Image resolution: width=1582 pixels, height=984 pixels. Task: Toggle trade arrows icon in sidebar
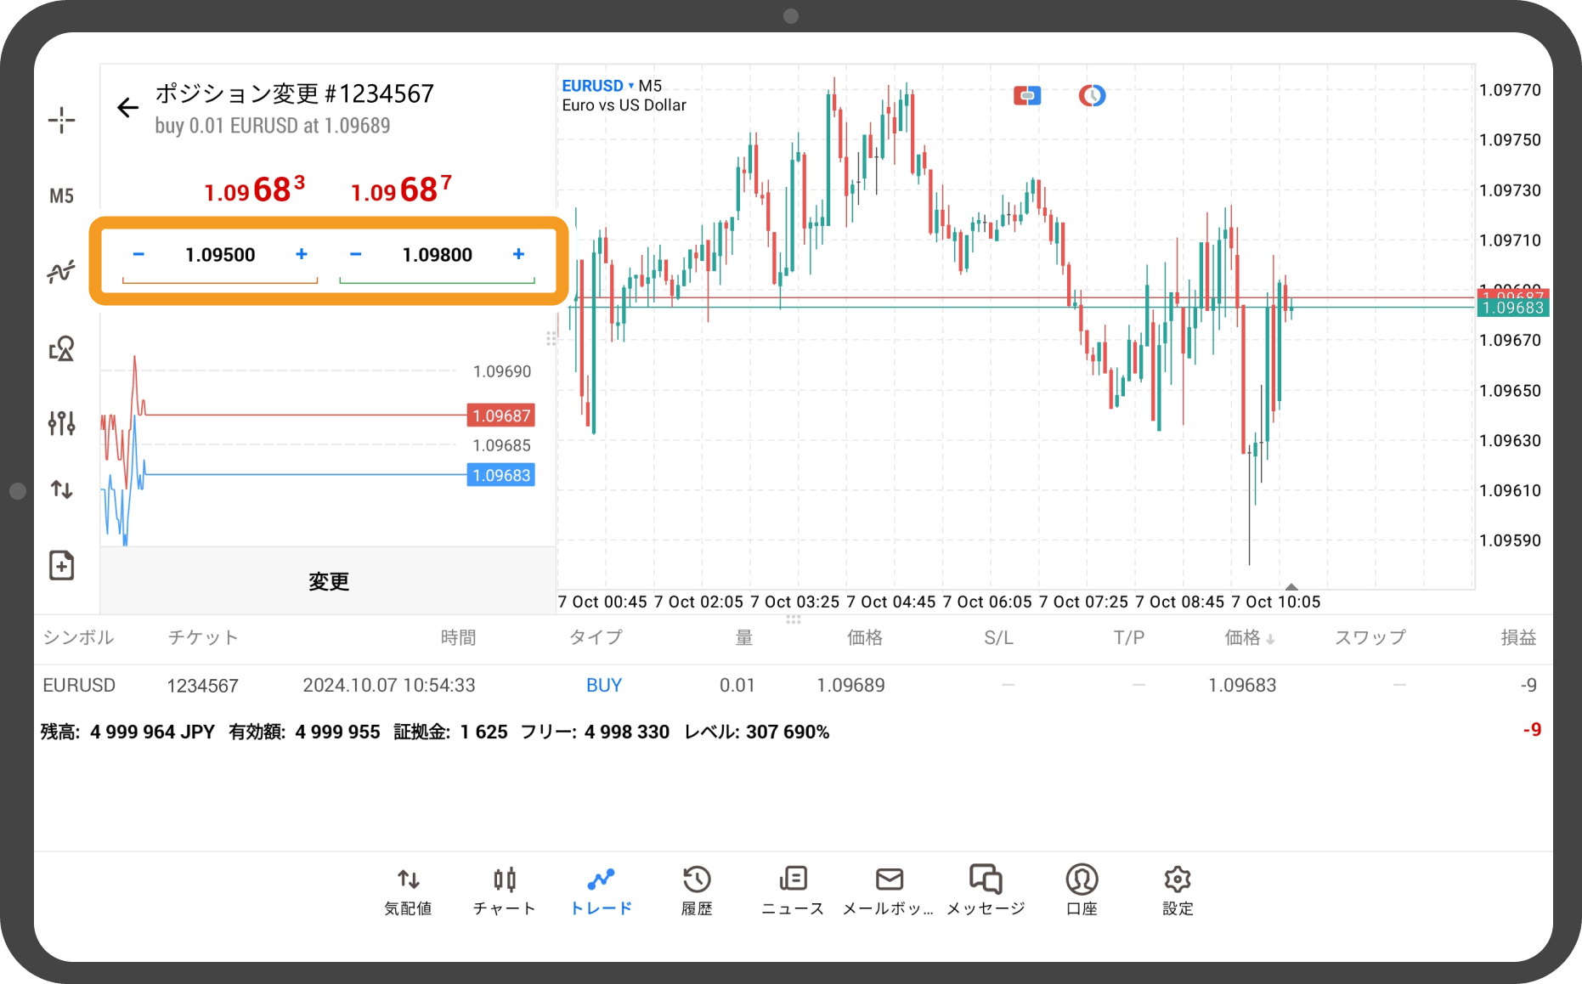tap(61, 489)
